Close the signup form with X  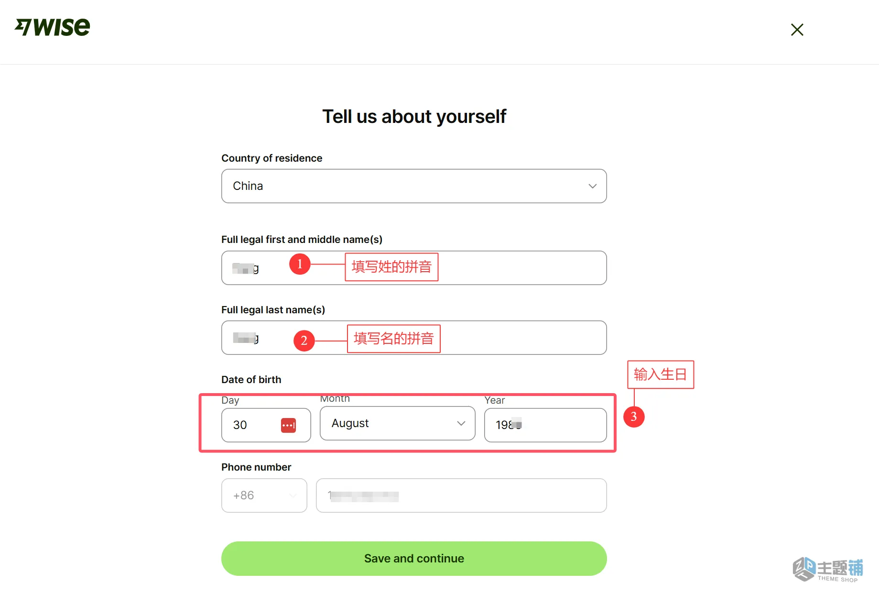point(797,30)
